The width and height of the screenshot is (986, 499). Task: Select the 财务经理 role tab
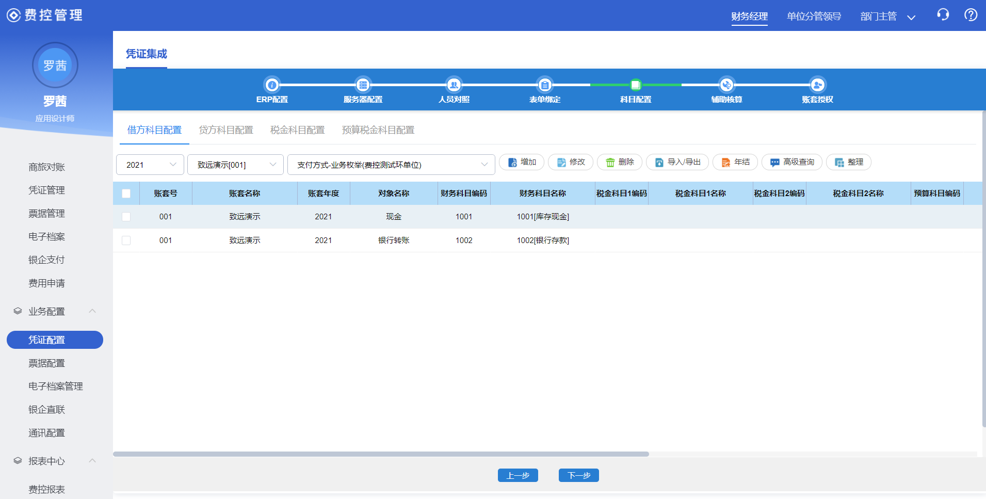(749, 16)
